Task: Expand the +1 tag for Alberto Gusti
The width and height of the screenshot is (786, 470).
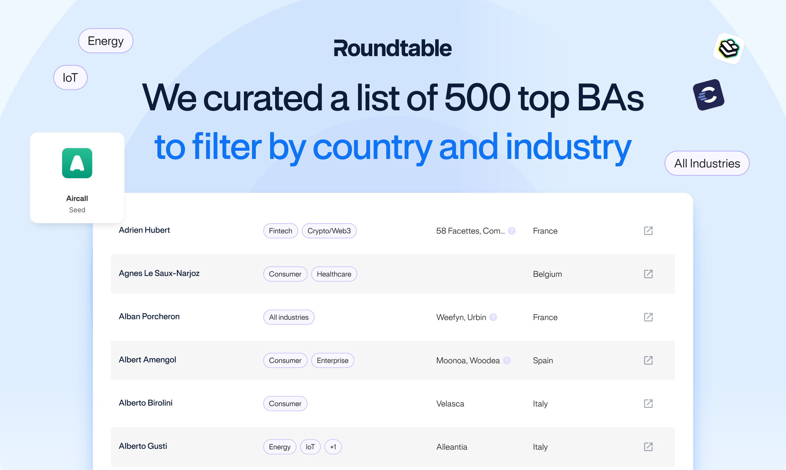Action: point(333,447)
